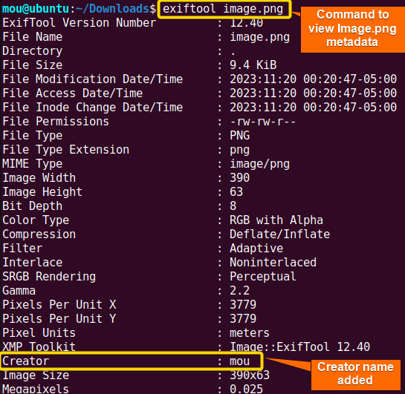Image resolution: width=405 pixels, height=394 pixels.
Task: Click the Gamma value '2.2'
Action: [240, 291]
